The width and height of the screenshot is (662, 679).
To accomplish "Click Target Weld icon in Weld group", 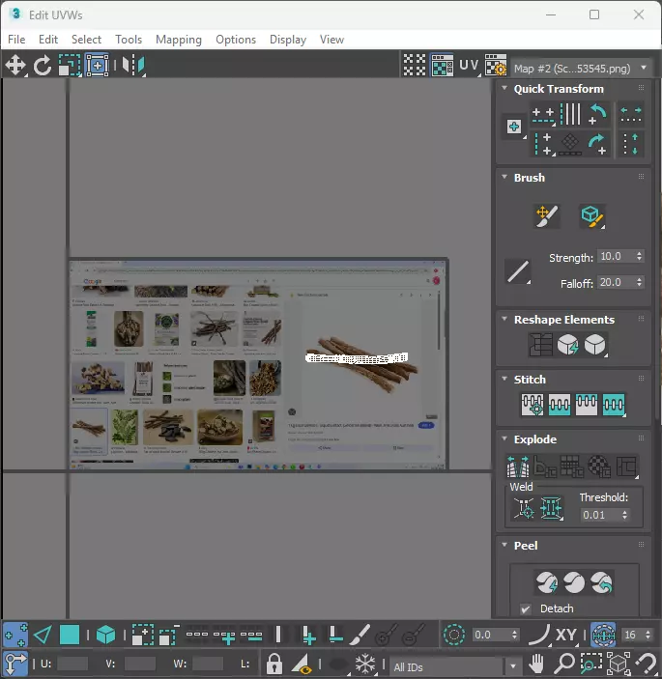I will [x=524, y=508].
